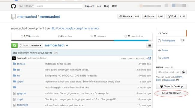Click the Fork button

pyautogui.click(x=172, y=16)
